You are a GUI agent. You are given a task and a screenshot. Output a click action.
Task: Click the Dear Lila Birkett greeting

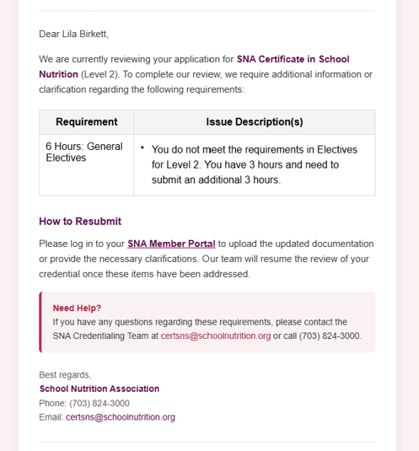click(x=73, y=34)
